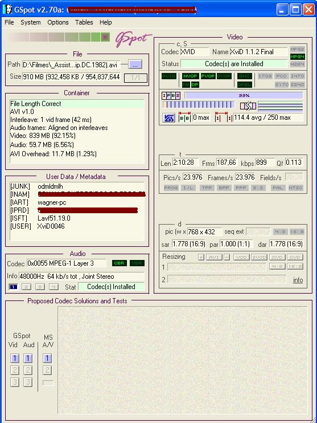
Task: Click the striped arrow render icon
Action: [x=248, y=106]
